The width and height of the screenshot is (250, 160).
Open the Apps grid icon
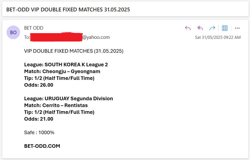click(225, 28)
